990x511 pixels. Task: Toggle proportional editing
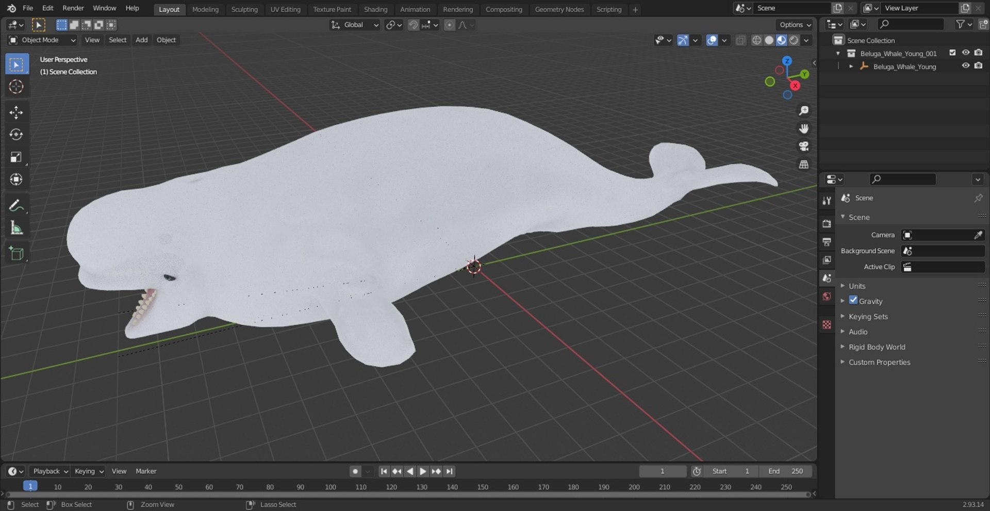pyautogui.click(x=450, y=25)
